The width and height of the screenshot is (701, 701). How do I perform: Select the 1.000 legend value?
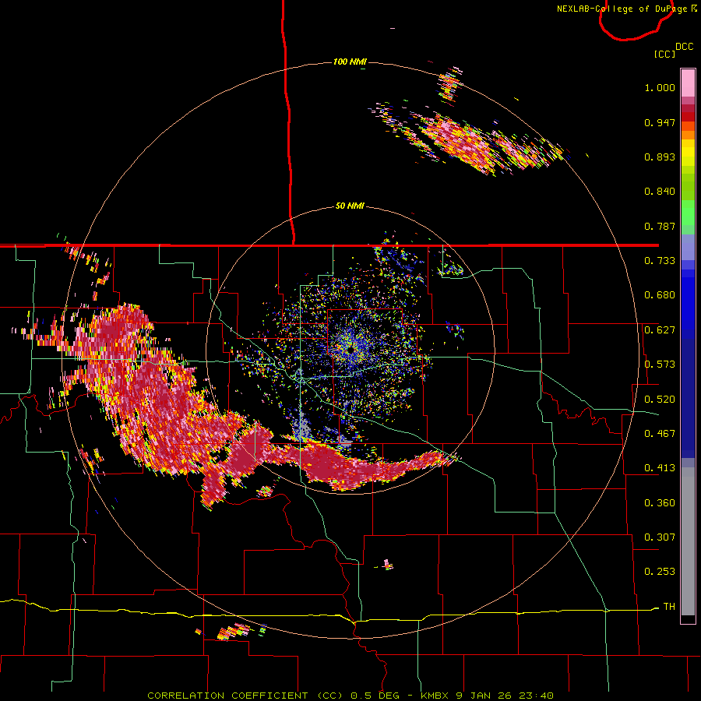660,87
